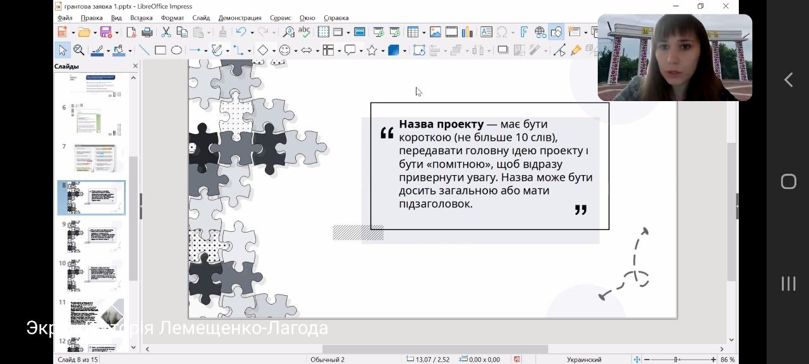
Task: Open the Save button dropdown arrow
Action: pyautogui.click(x=116, y=32)
